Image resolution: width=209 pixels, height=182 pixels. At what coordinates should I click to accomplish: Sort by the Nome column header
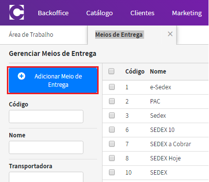[x=158, y=72]
